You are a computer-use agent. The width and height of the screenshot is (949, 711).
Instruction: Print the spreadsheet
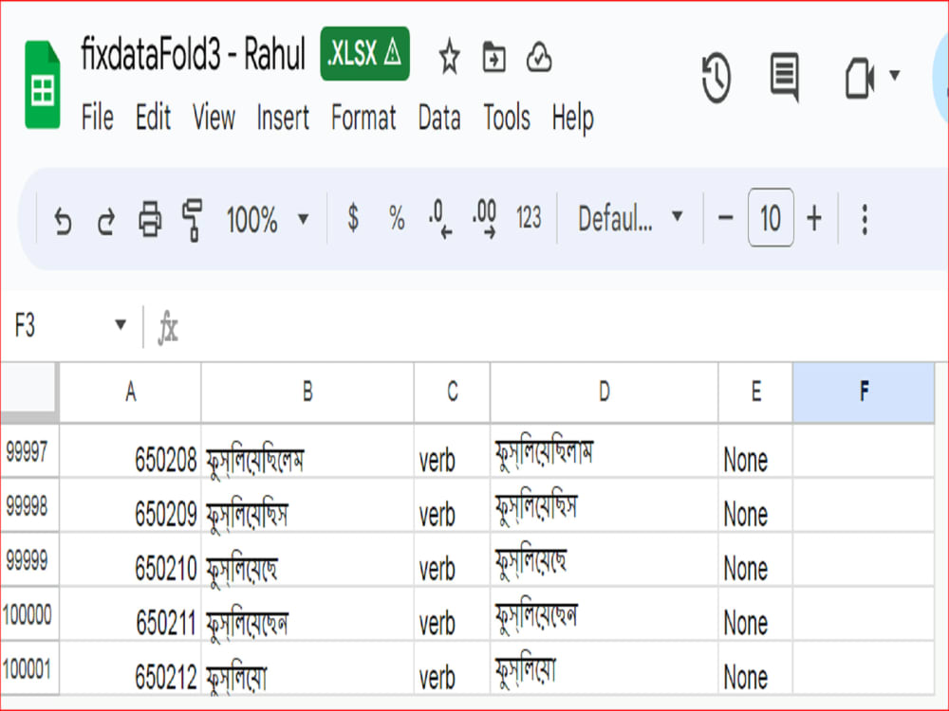150,219
